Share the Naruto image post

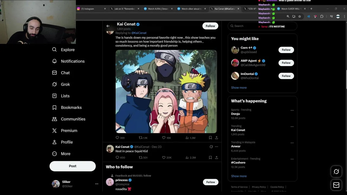tap(216, 138)
